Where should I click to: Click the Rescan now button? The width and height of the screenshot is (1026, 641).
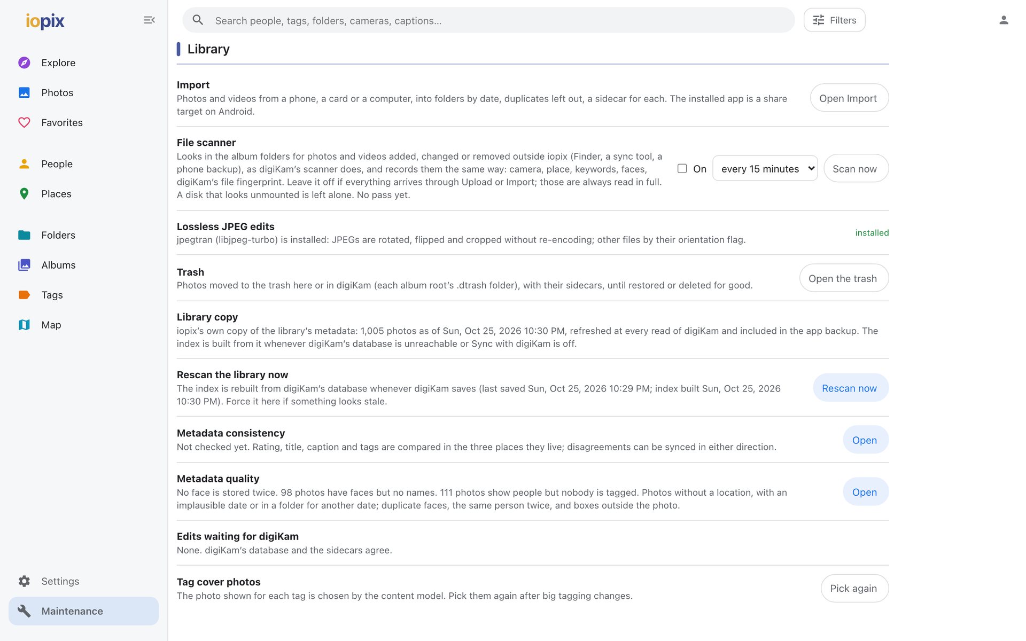850,388
